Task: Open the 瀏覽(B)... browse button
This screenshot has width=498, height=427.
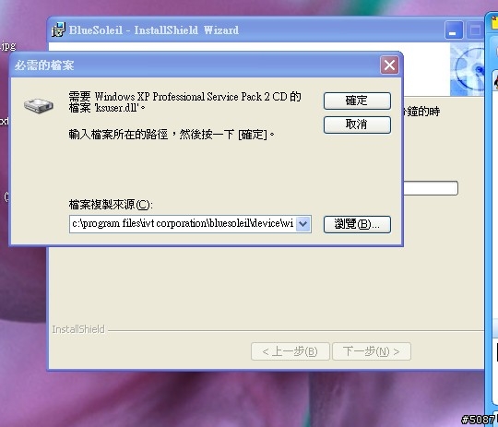Action: (x=357, y=224)
